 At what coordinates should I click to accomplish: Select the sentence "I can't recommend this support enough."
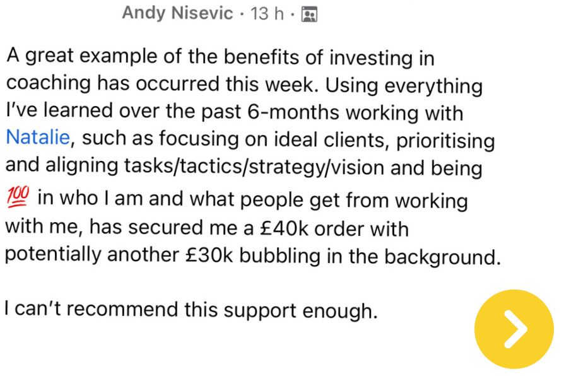[191, 310]
